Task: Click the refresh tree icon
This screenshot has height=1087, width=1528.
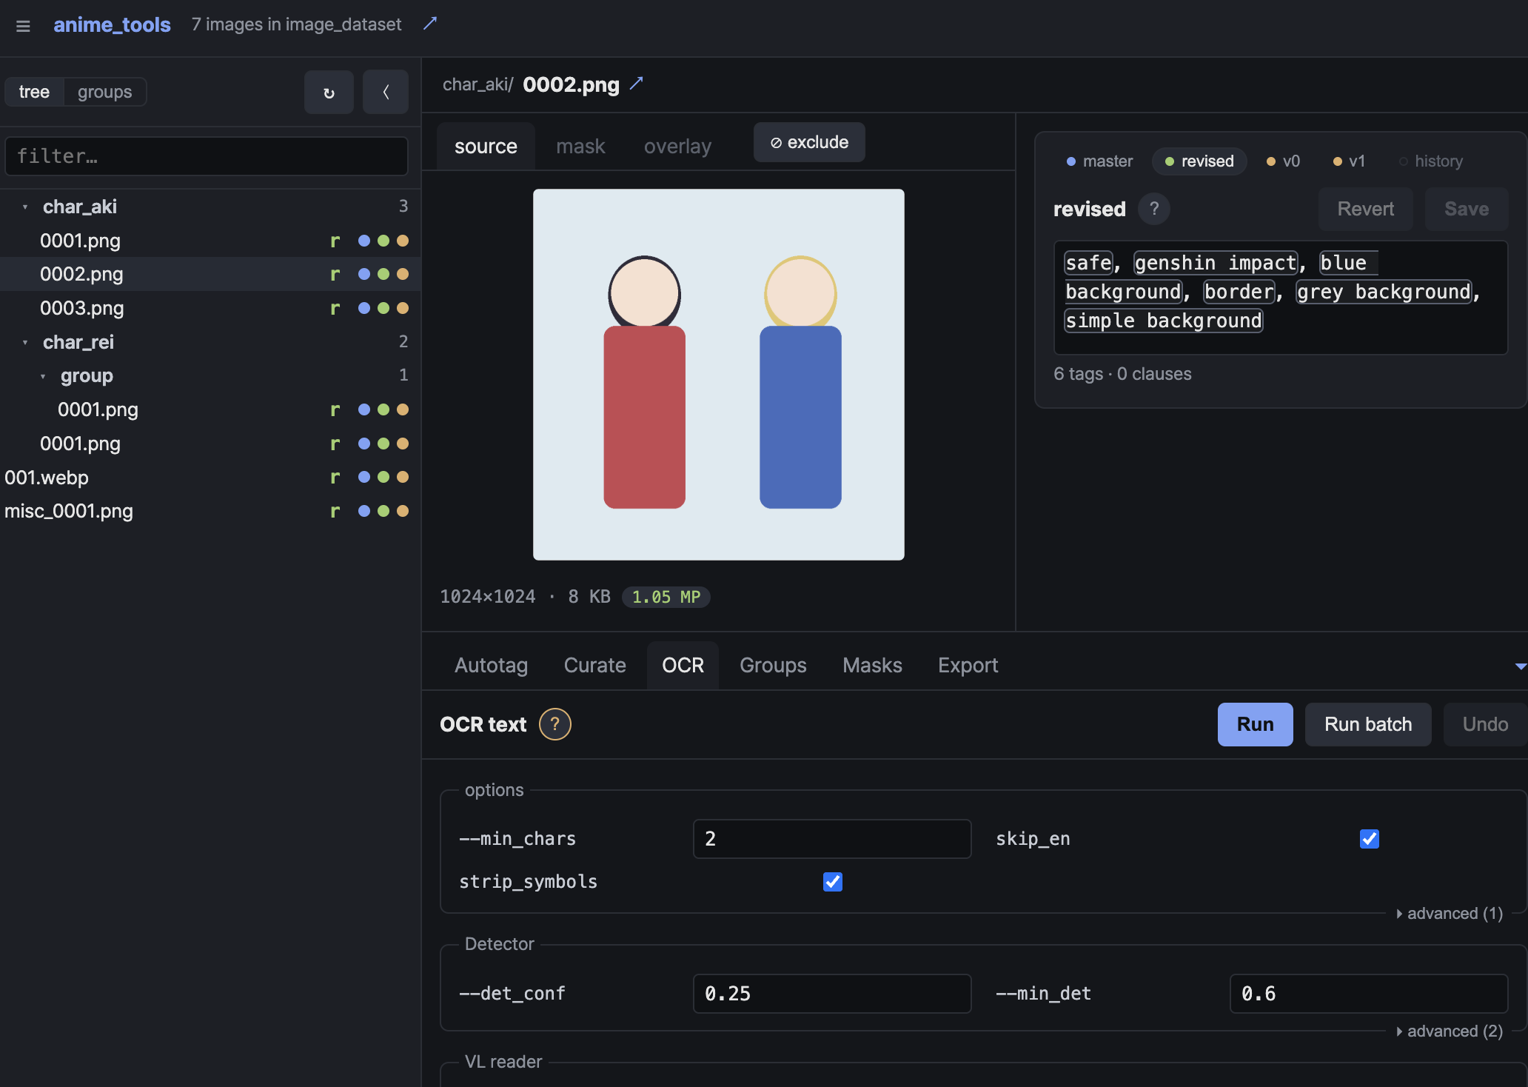Action: 329,93
